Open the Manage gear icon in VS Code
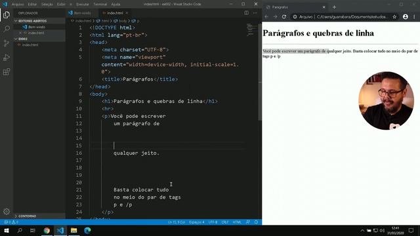Image resolution: width=420 pixels, height=236 pixels. 7,211
